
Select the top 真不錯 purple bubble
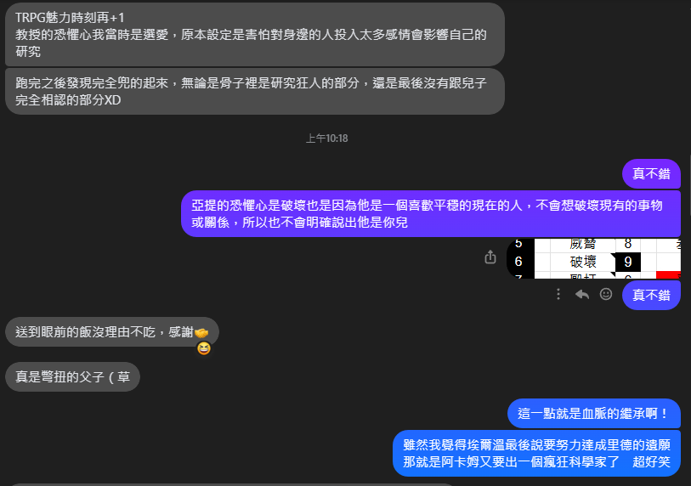pos(651,173)
